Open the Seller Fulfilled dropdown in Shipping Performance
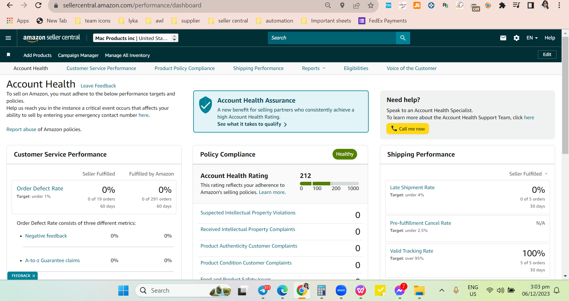 pos(528,174)
